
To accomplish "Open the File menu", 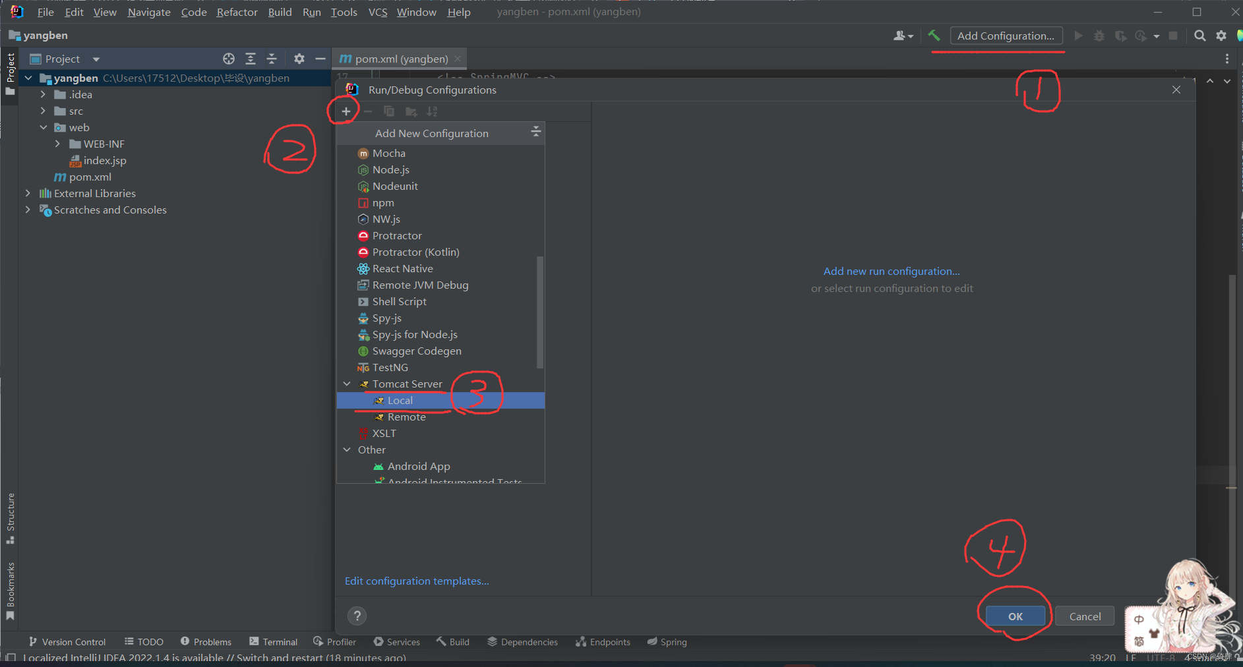I will [45, 12].
